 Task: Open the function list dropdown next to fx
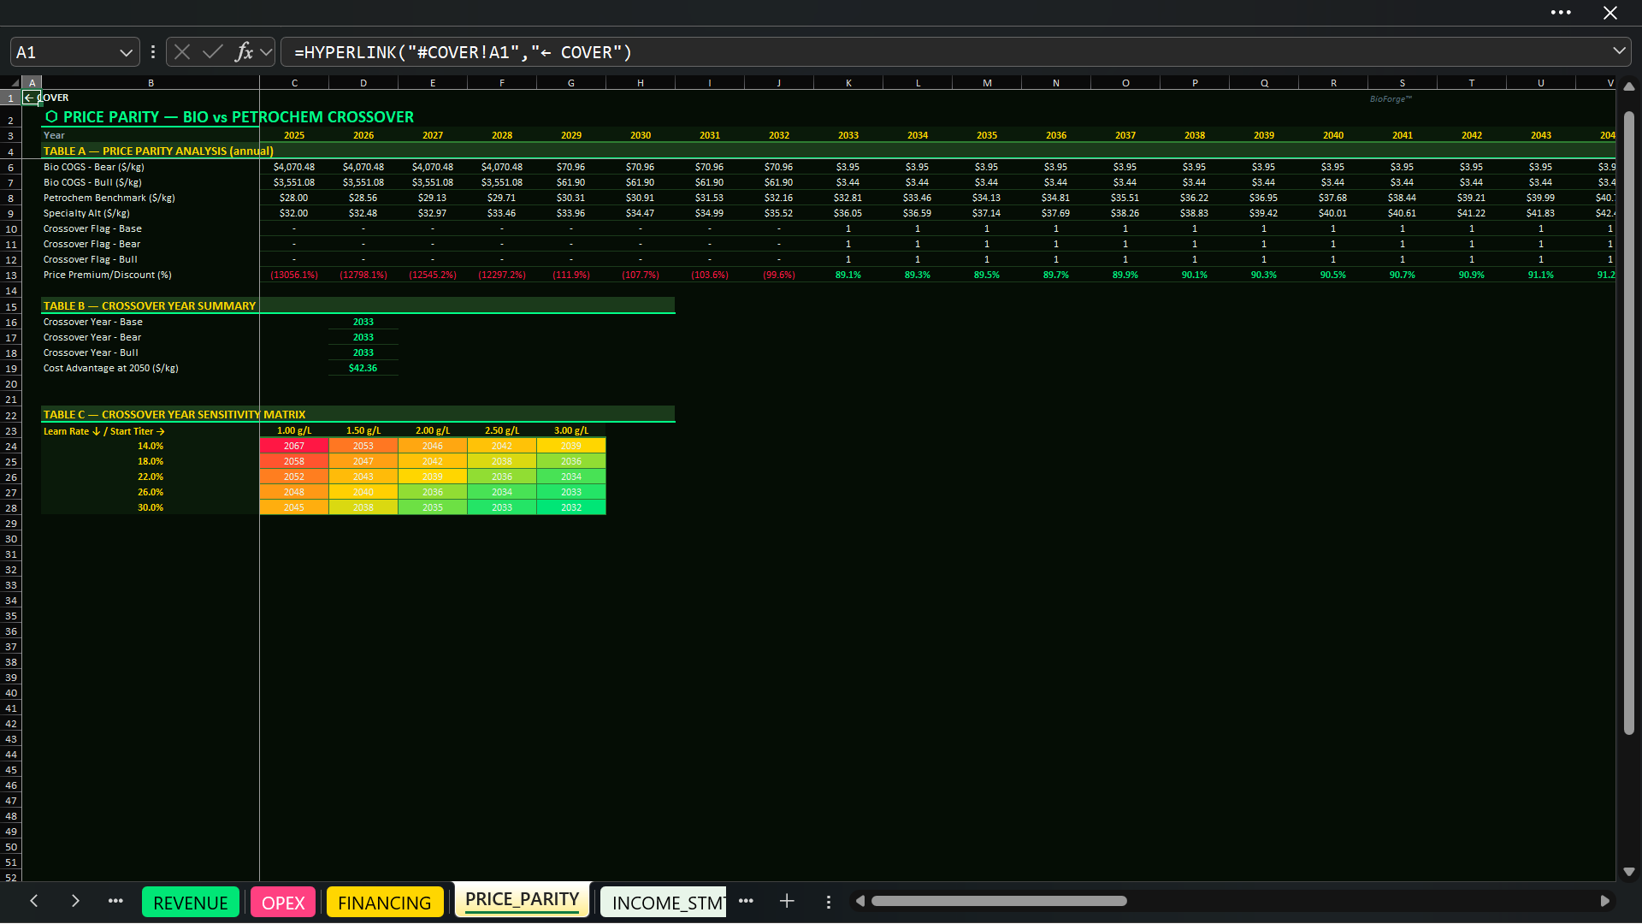pos(266,52)
